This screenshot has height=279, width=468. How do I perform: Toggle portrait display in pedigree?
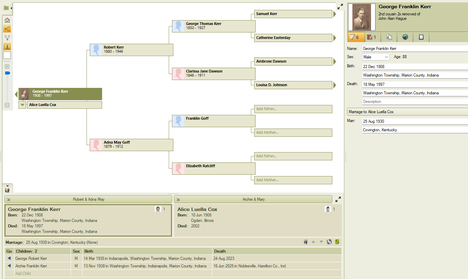tap(7, 46)
